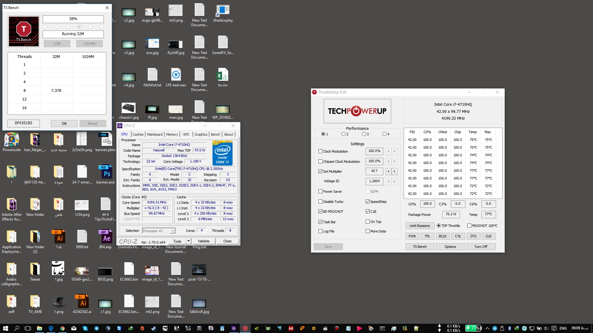Switch to CPU-Z taskbar icon
The width and height of the screenshot is (593, 333).
[234, 328]
